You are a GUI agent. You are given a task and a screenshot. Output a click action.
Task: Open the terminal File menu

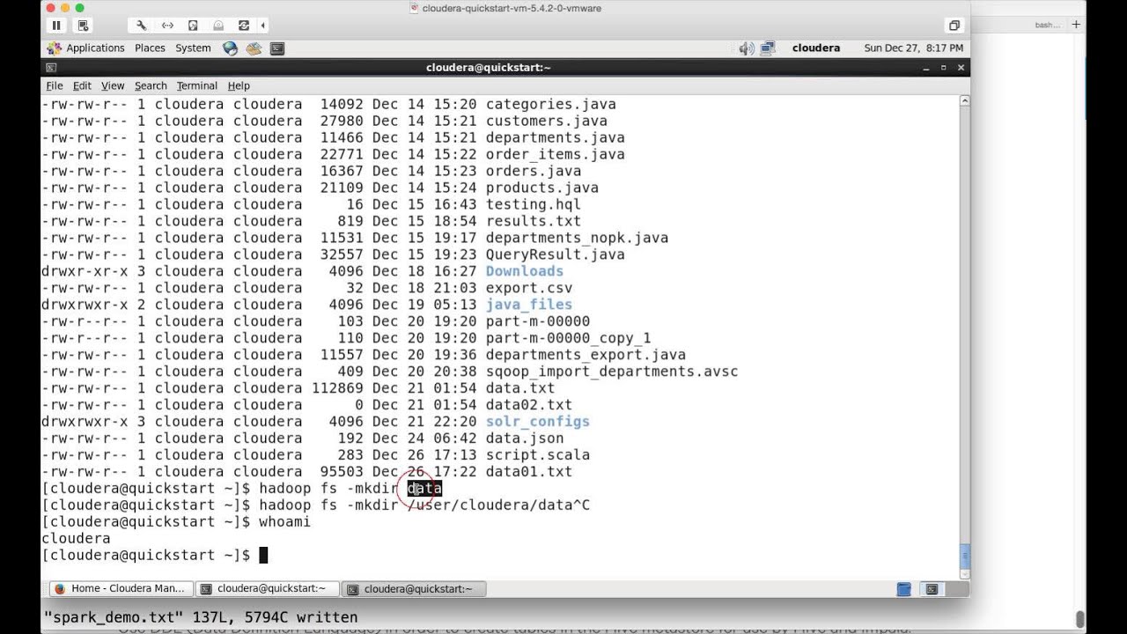coord(55,85)
